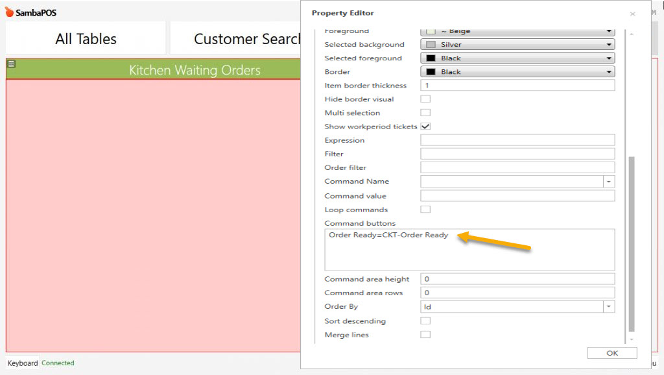
Task: Enable Merge lines
Action: [425, 335]
